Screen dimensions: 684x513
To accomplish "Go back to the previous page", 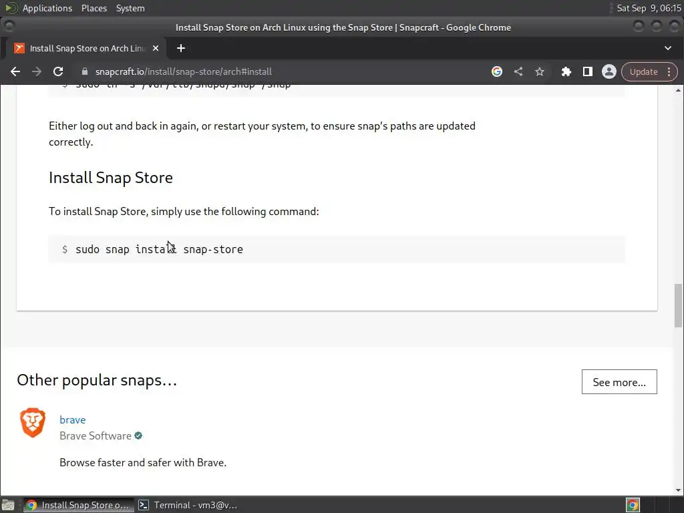I will coord(15,71).
